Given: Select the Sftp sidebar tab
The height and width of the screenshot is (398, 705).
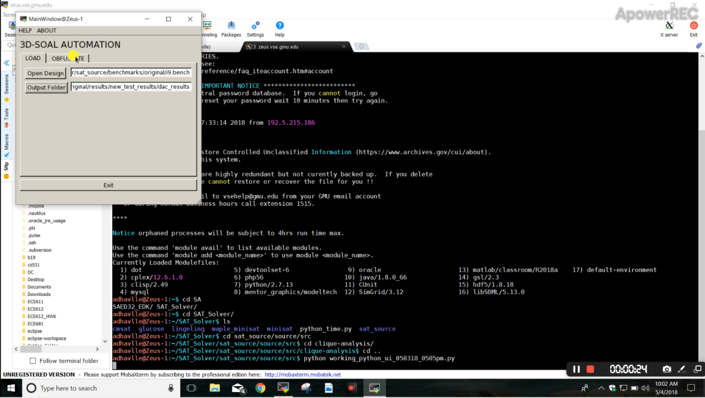Looking at the screenshot, I should (6, 170).
